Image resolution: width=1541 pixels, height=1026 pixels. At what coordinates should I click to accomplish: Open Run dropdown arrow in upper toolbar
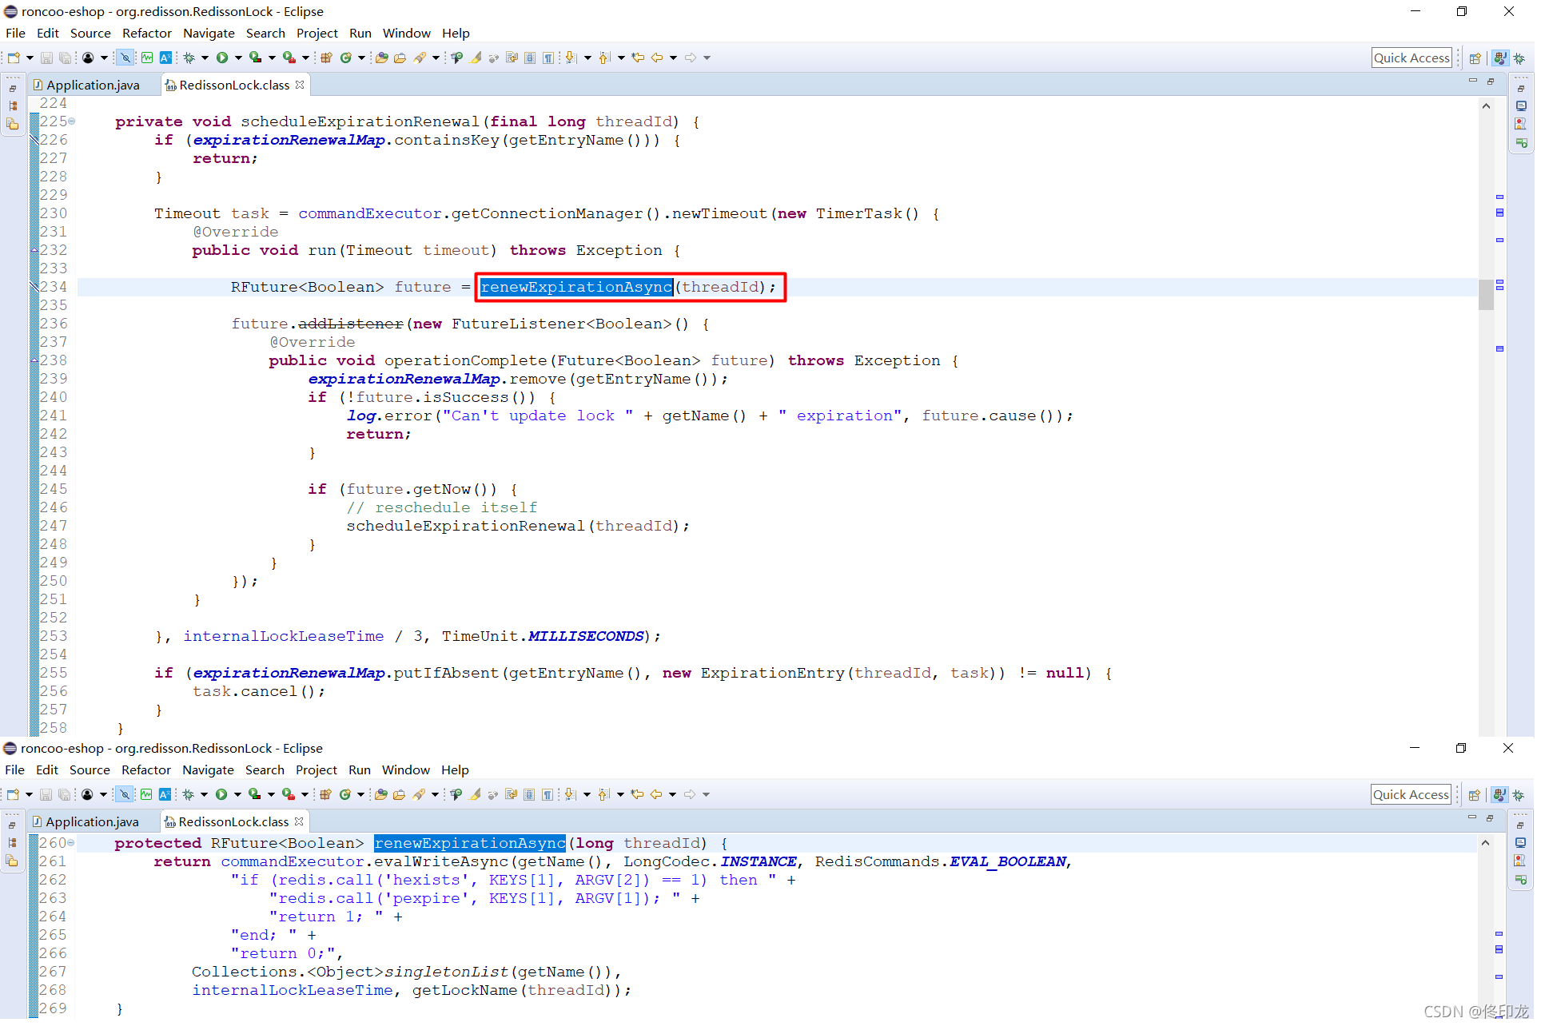click(x=237, y=58)
